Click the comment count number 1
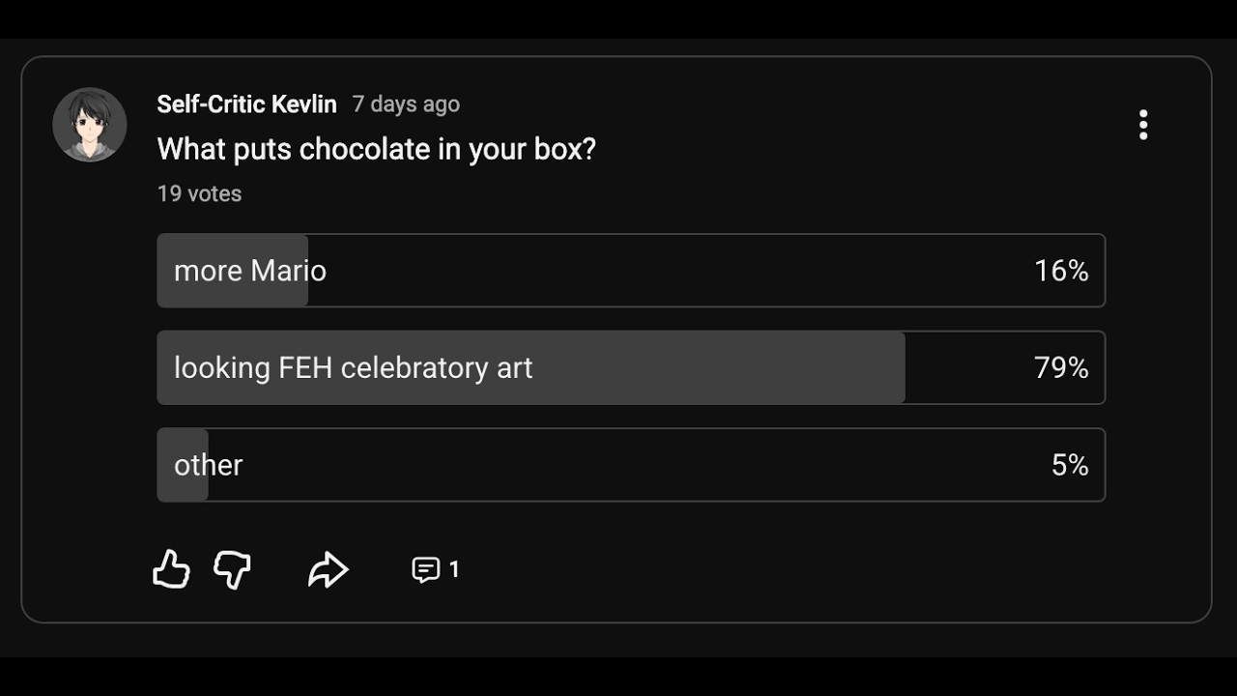The height and width of the screenshot is (696, 1237). [x=454, y=569]
